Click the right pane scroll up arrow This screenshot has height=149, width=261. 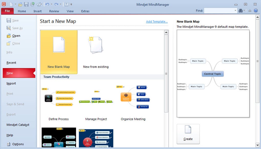tap(257, 17)
